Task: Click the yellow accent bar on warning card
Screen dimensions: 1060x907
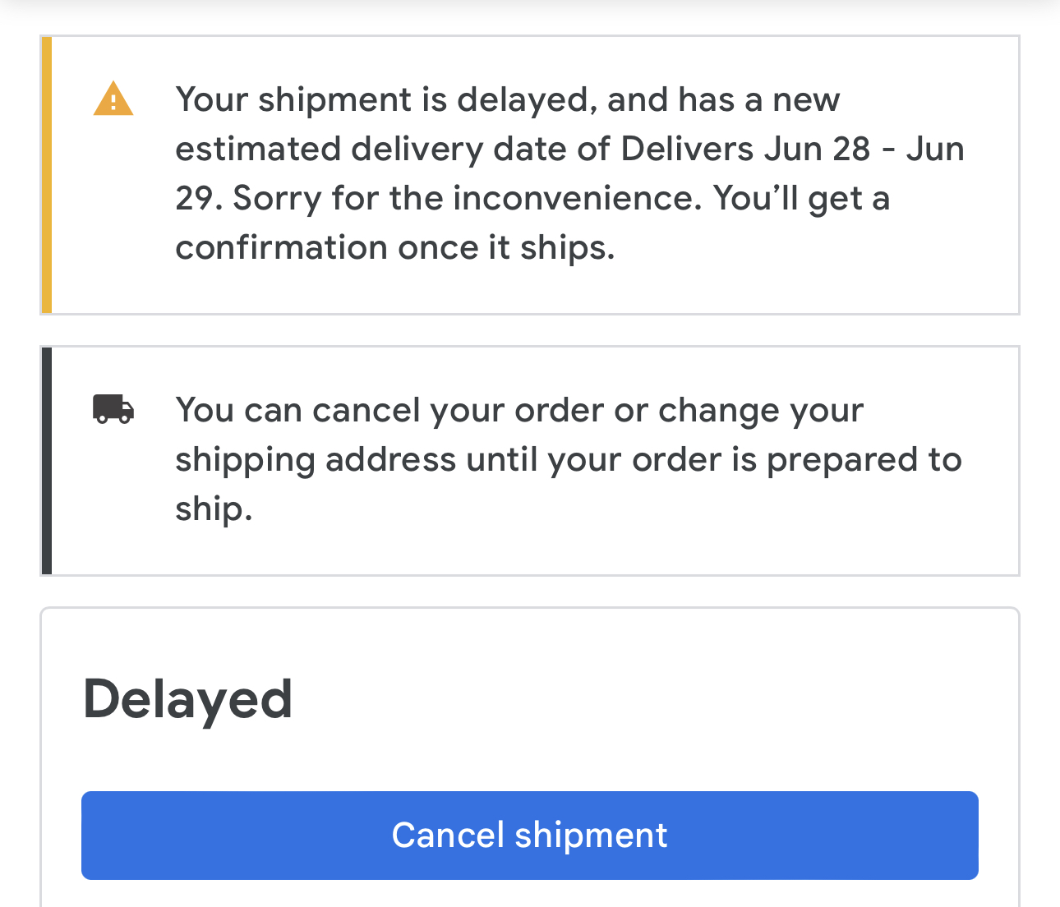Action: click(x=47, y=175)
